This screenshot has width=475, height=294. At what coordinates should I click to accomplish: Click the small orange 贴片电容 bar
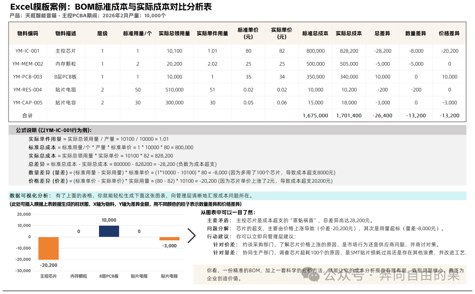169,239
